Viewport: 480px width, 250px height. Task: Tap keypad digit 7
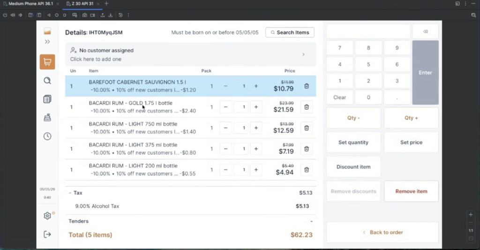click(339, 48)
